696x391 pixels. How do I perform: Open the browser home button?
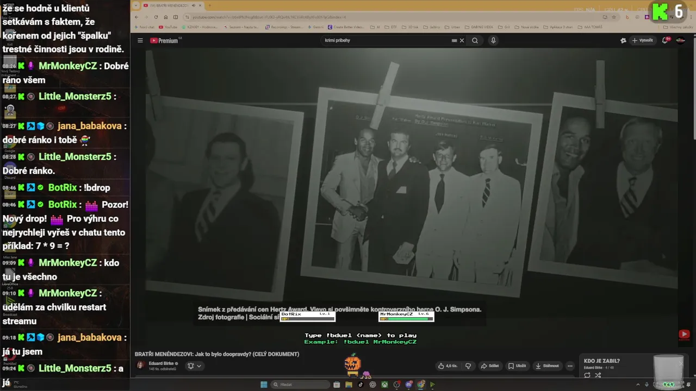pos(166,17)
